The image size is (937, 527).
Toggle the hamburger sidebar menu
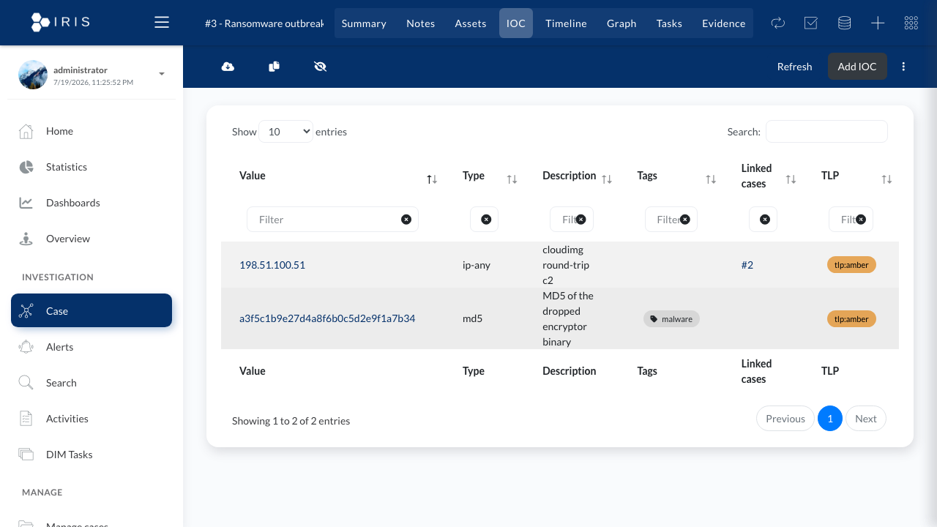coord(162,23)
